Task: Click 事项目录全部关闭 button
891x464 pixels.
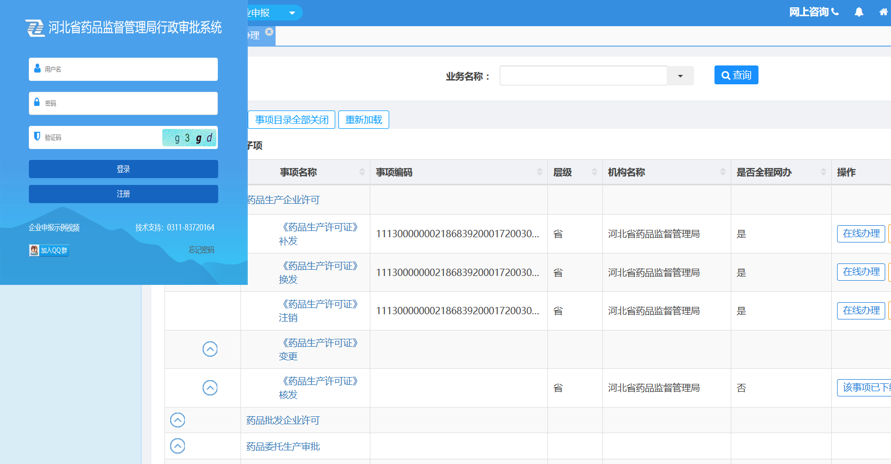Action: (x=291, y=120)
